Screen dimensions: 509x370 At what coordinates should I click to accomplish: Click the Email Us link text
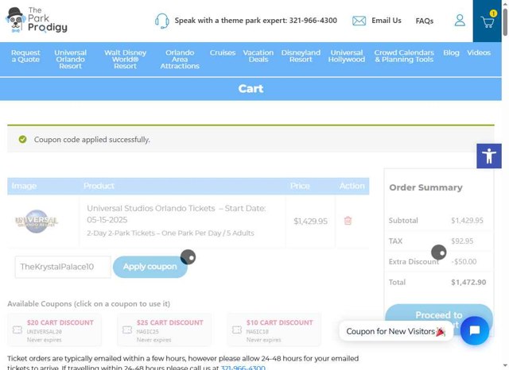pyautogui.click(x=387, y=21)
